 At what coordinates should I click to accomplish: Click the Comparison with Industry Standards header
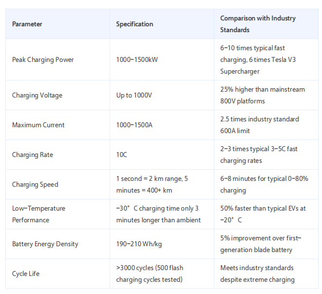tap(258, 24)
